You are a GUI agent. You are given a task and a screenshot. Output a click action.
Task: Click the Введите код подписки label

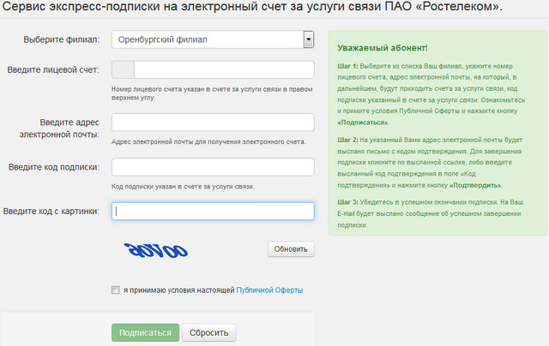(55, 166)
